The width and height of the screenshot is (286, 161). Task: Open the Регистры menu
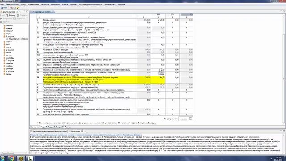pos(45,4)
